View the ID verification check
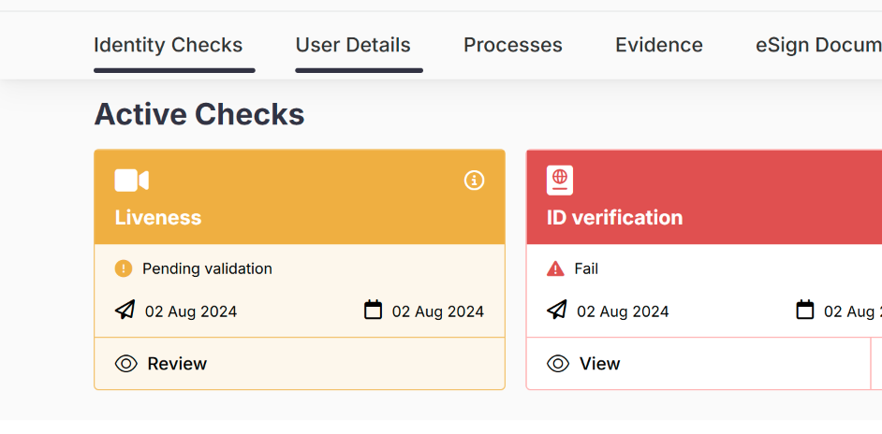The image size is (882, 434). pyautogui.click(x=599, y=364)
